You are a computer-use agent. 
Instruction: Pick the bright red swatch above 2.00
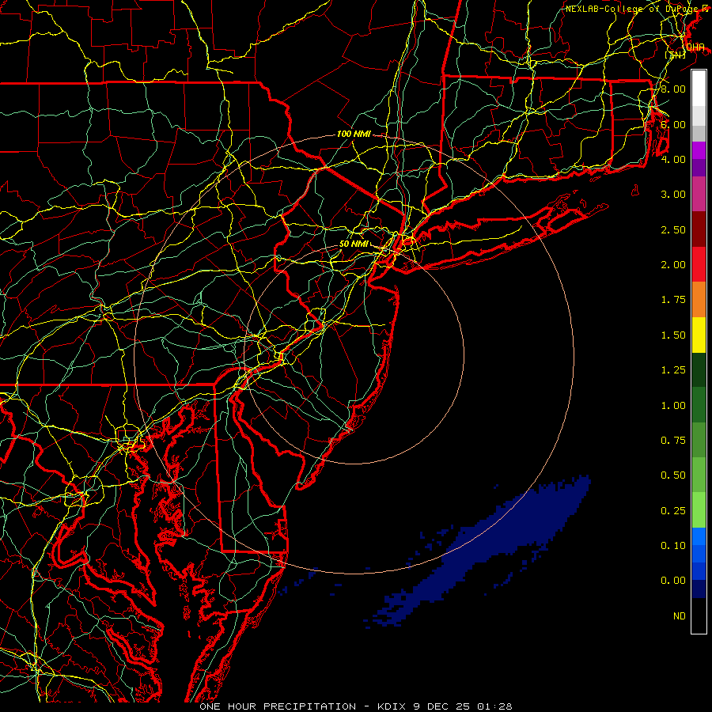pos(699,264)
